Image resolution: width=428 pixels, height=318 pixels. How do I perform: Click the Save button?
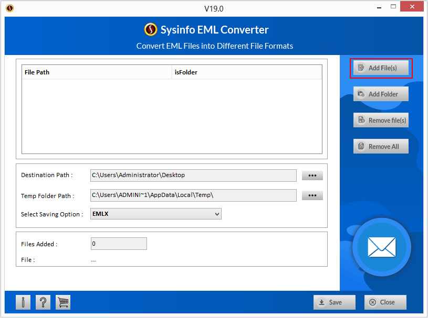(x=335, y=302)
